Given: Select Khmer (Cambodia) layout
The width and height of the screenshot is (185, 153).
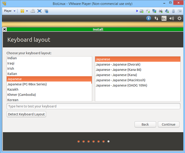Looking at the screenshot, I should (49, 95).
